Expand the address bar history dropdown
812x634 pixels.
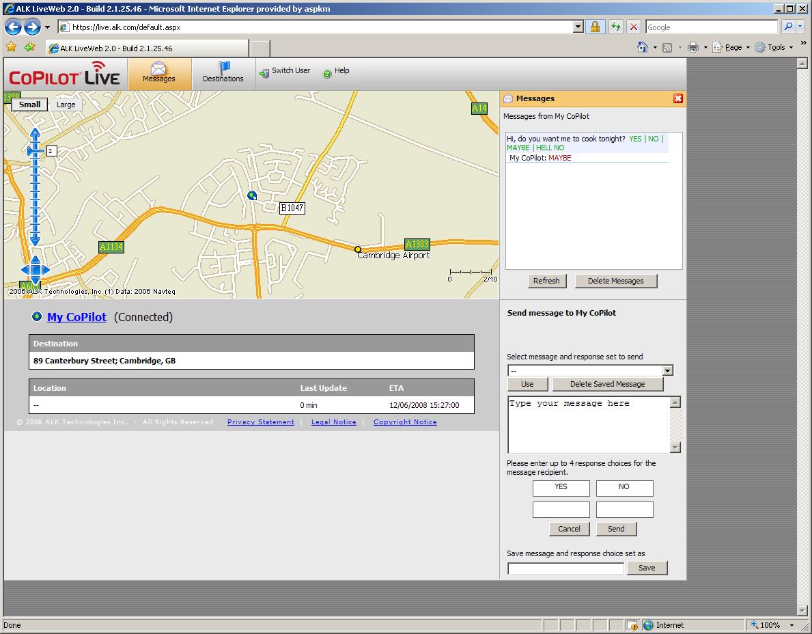(578, 27)
